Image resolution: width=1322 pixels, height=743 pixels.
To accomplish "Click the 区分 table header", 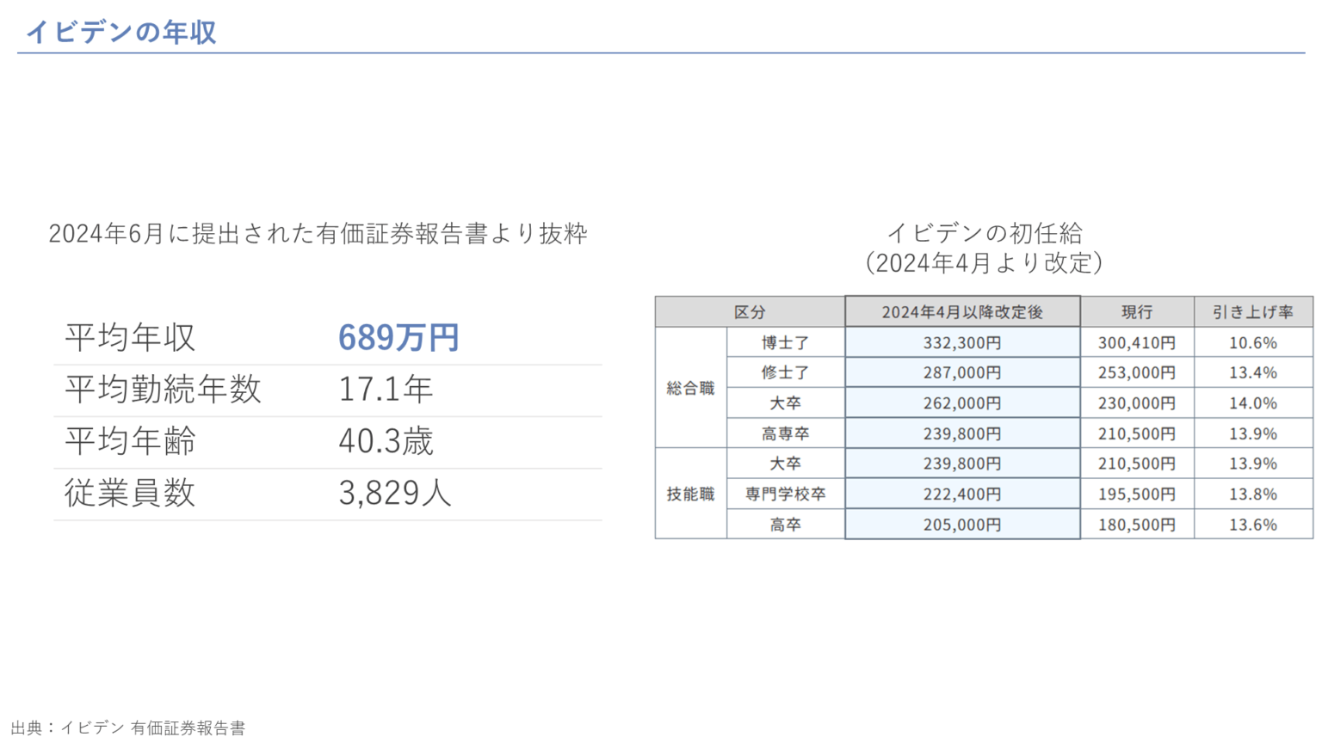I will pos(750,311).
